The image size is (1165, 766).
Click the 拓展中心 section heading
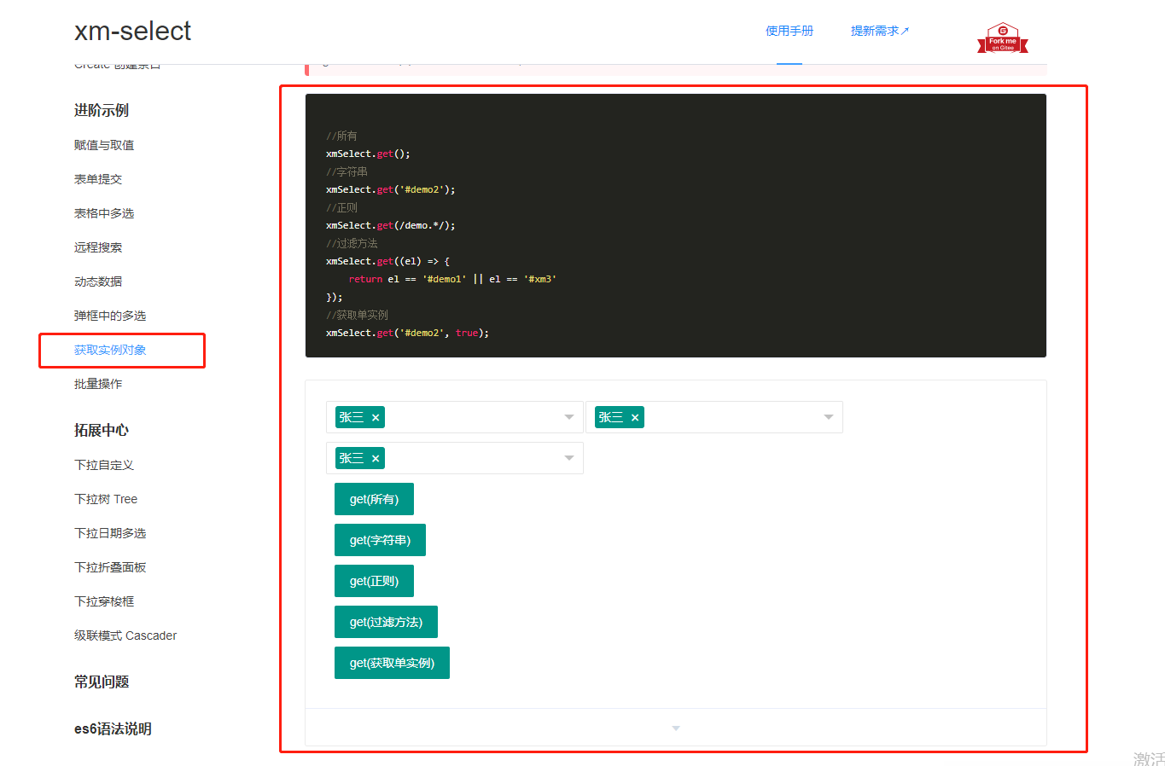[x=102, y=430]
